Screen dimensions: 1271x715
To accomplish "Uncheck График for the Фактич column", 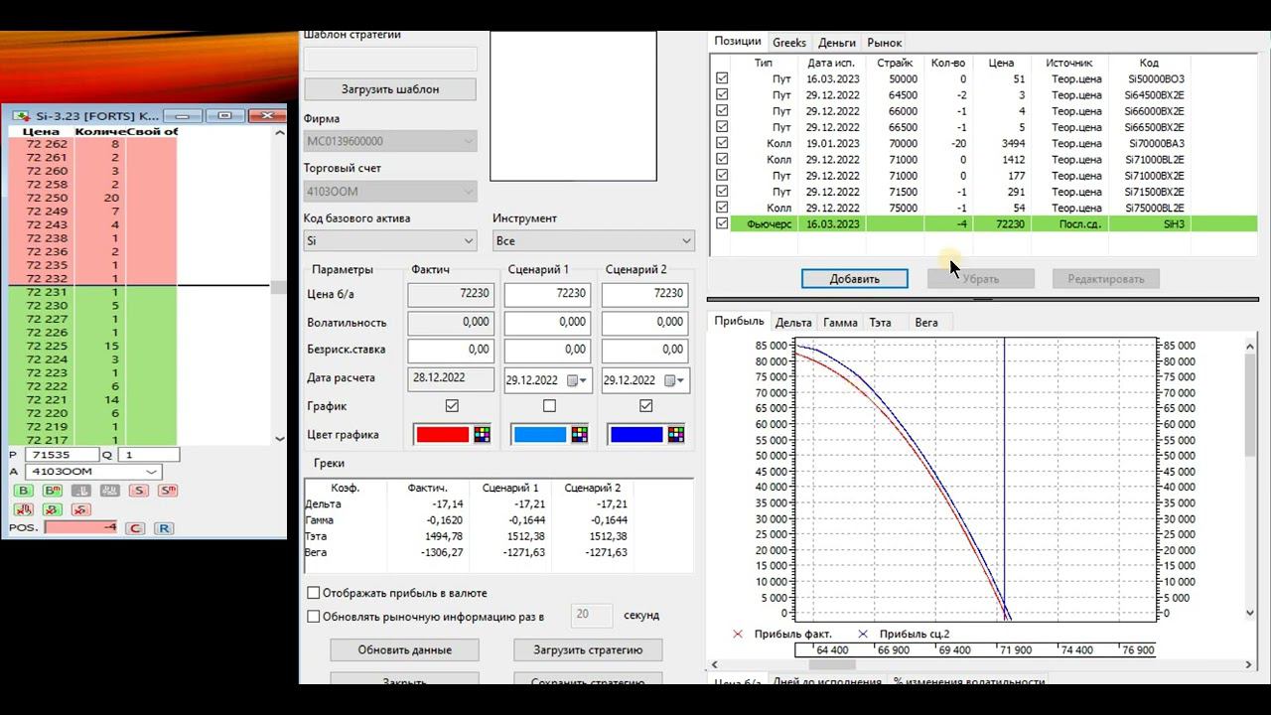I will pyautogui.click(x=452, y=405).
